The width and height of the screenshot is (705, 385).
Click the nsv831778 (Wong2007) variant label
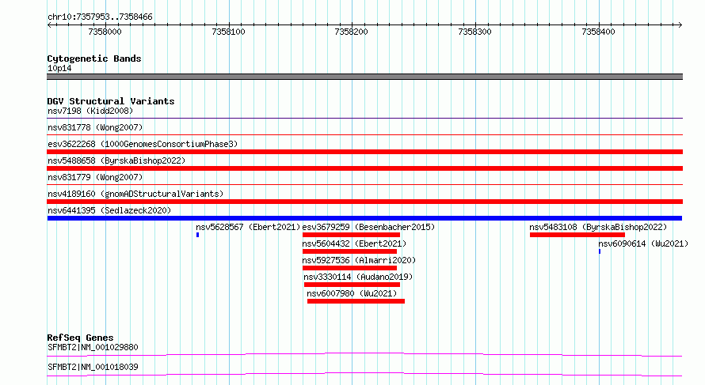(x=95, y=127)
